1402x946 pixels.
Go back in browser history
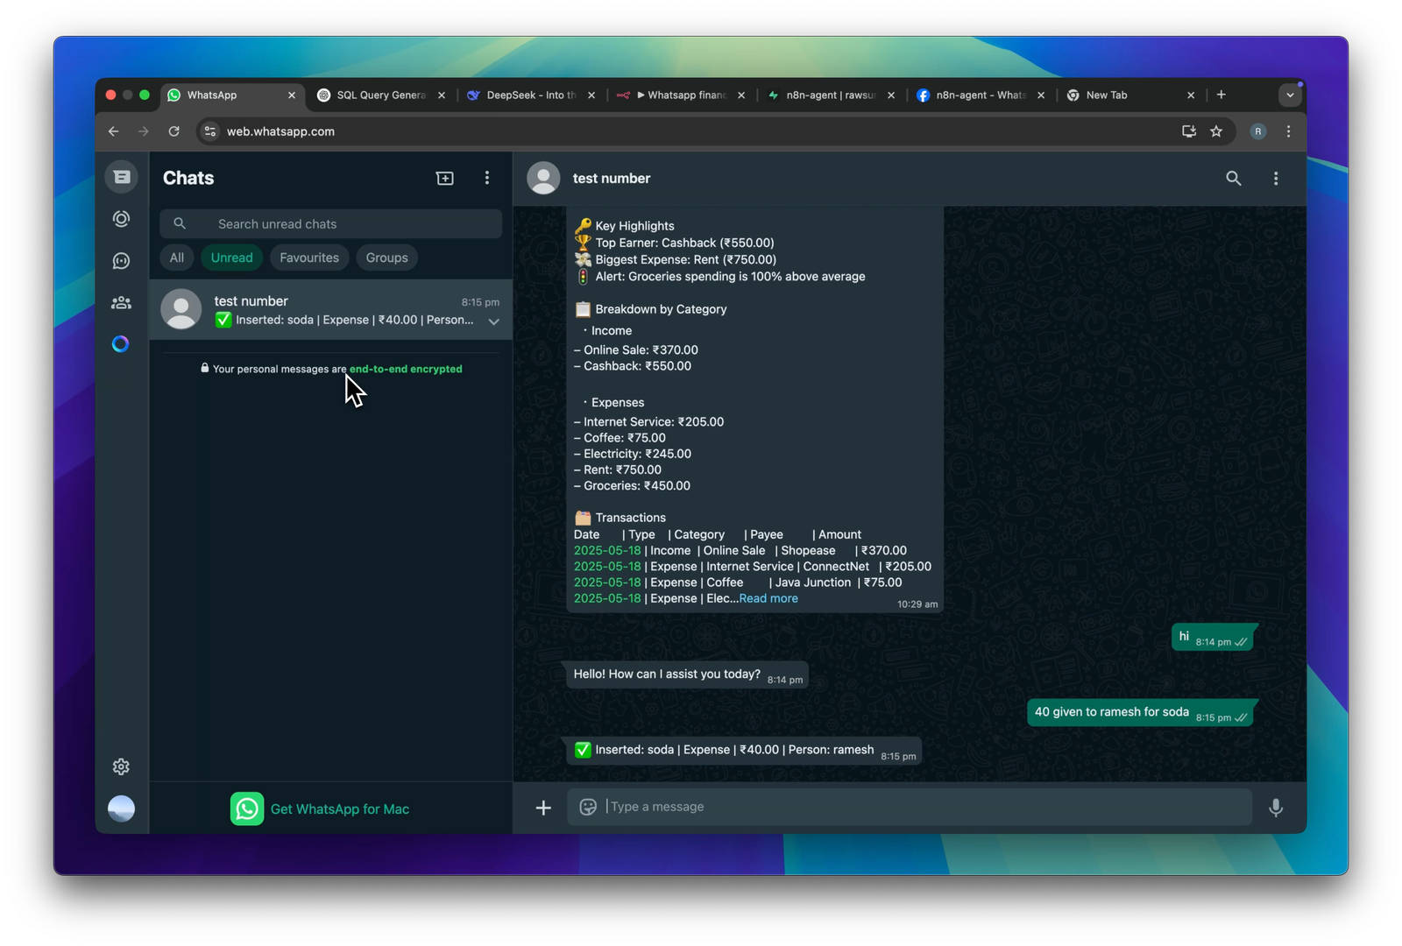114,131
